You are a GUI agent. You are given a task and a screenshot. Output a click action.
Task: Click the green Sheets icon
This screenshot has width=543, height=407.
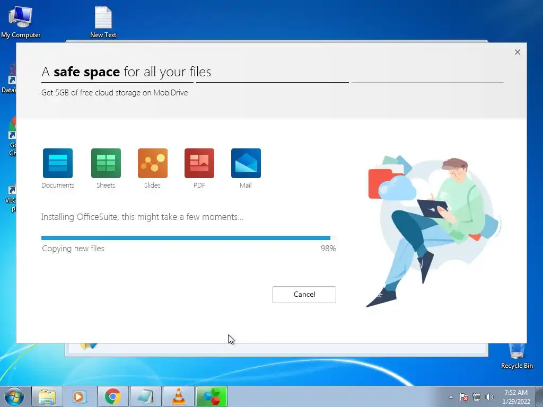pos(106,163)
